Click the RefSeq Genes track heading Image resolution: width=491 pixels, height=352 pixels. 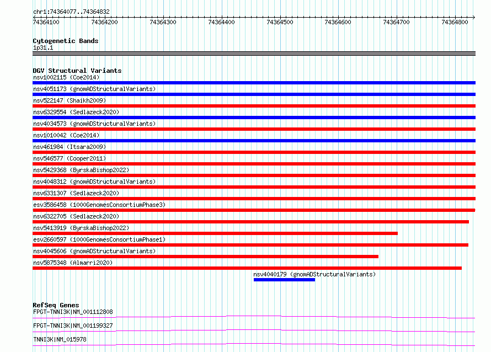56,305
